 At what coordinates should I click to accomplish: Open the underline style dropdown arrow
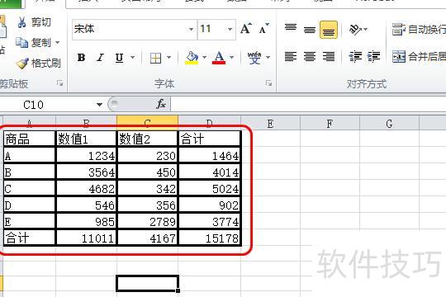(x=132, y=58)
